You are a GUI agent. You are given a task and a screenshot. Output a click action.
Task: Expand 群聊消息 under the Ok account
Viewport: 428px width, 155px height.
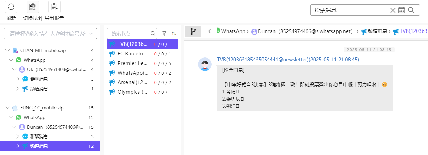pyautogui.click(x=18, y=79)
